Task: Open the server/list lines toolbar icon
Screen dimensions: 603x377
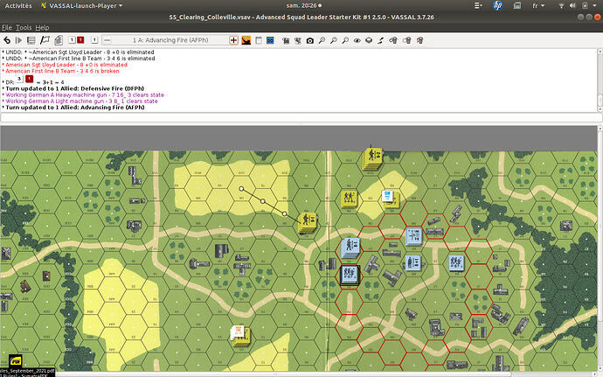Action: coord(31,40)
